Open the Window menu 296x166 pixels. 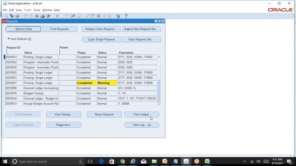(47, 10)
